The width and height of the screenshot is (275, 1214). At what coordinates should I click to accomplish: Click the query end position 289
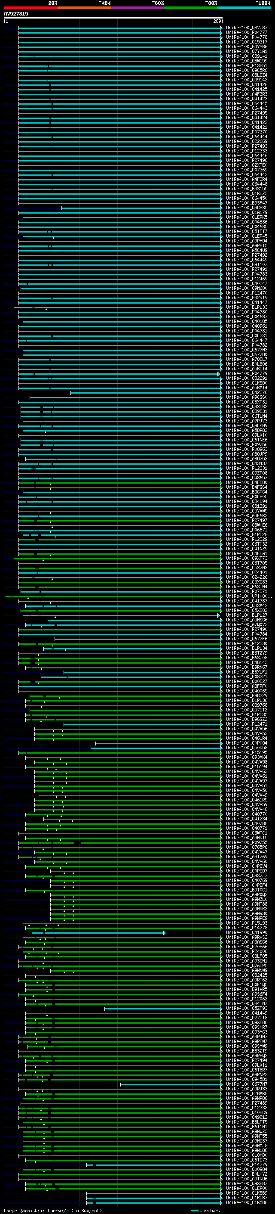[217, 21]
